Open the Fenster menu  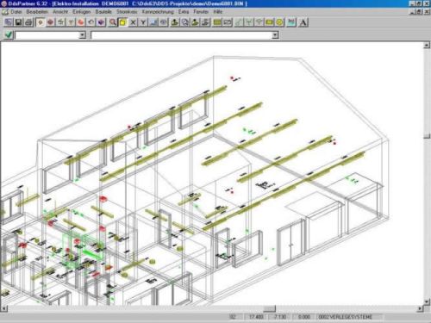click(201, 12)
